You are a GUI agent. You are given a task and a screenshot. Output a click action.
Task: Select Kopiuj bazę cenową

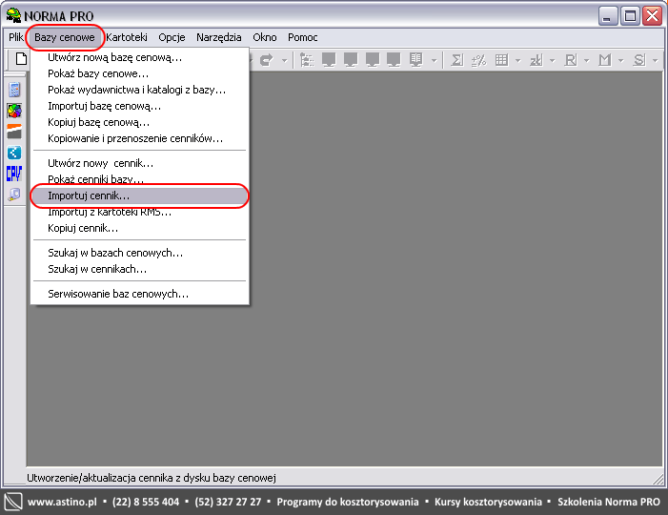[140, 122]
